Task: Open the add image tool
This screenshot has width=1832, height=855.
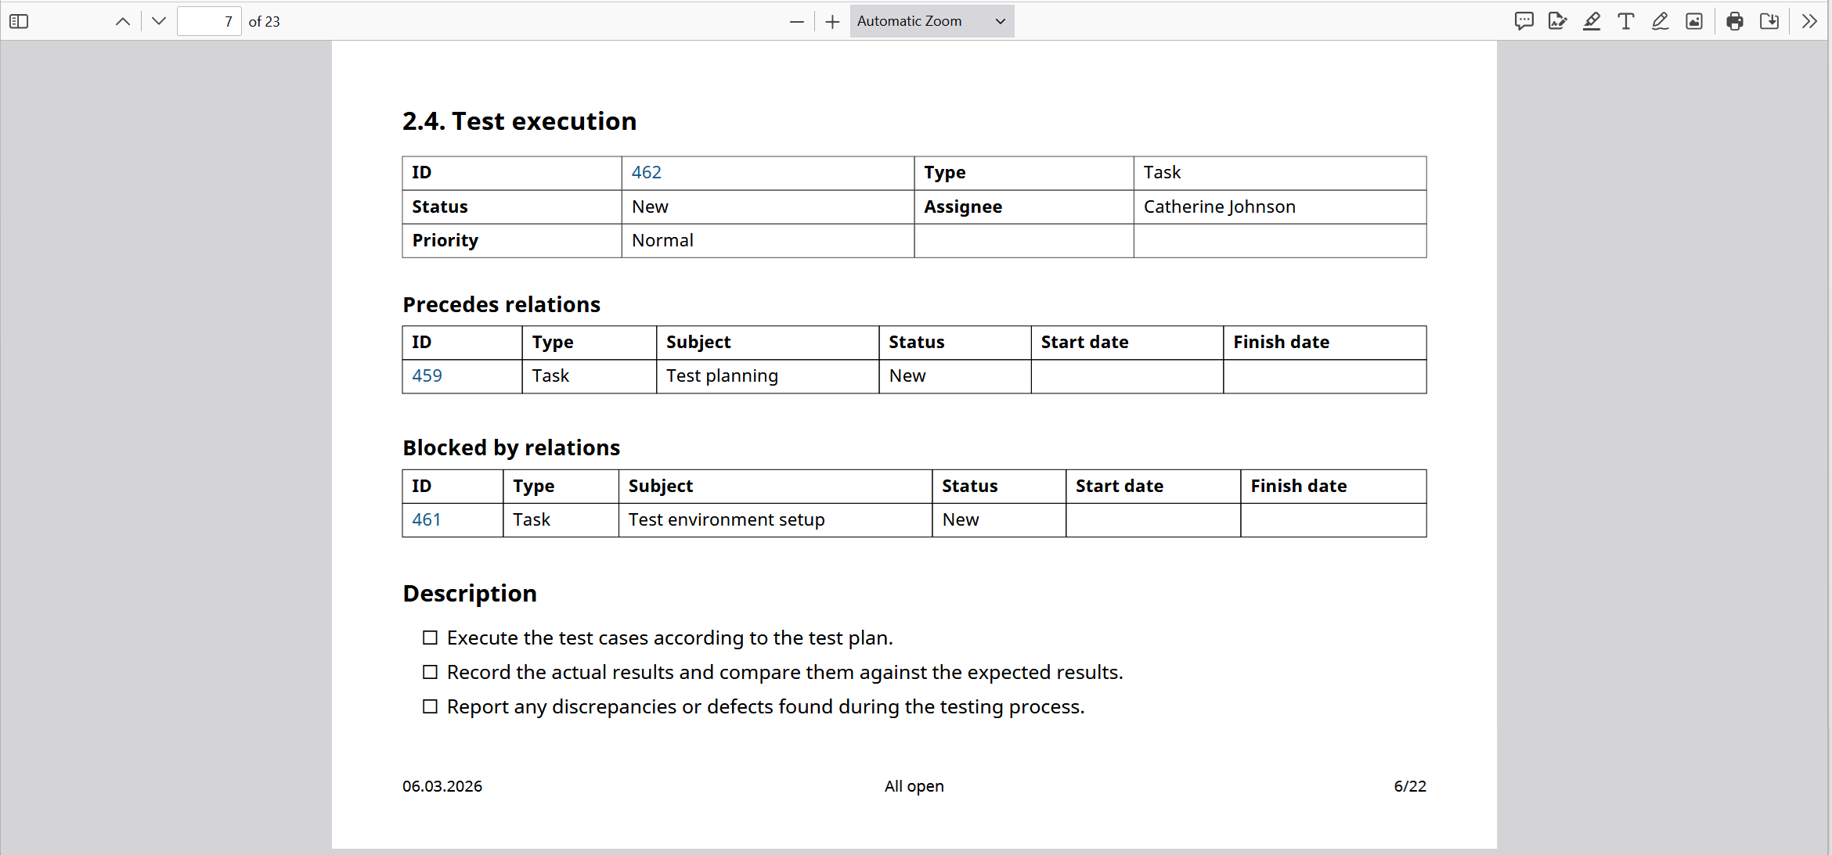Action: (x=1693, y=21)
